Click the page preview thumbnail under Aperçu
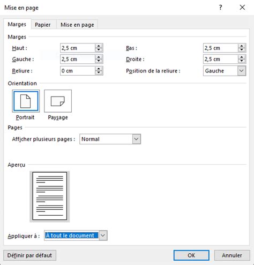 (x=50, y=196)
